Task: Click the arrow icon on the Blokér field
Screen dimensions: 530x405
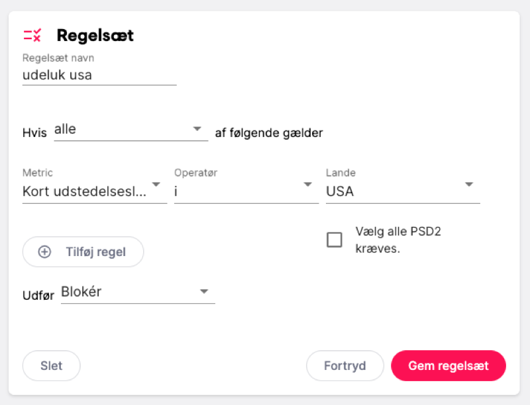Action: [x=205, y=291]
